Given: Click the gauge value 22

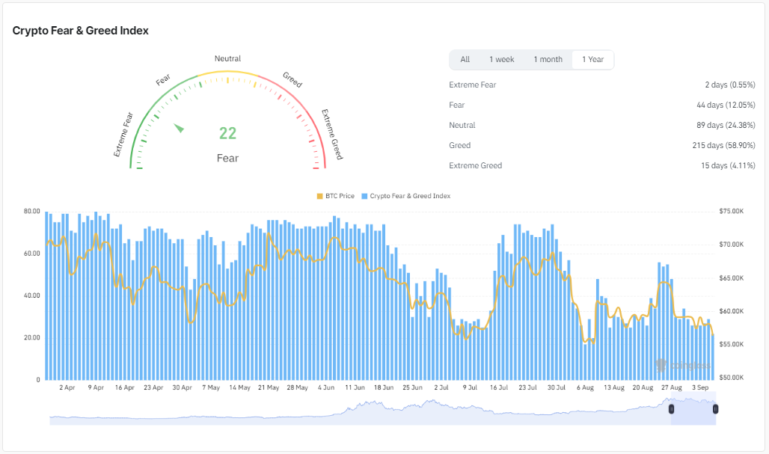Looking at the screenshot, I should coord(227,133).
